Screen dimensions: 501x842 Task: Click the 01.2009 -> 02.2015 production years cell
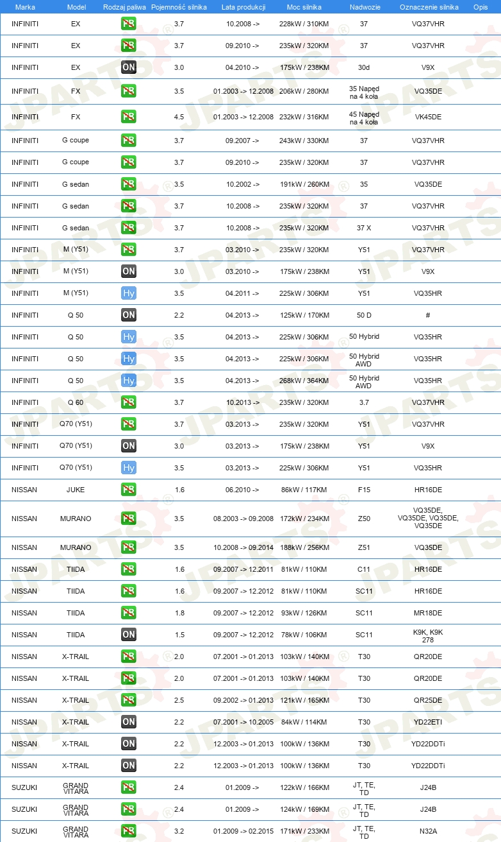coord(243,831)
